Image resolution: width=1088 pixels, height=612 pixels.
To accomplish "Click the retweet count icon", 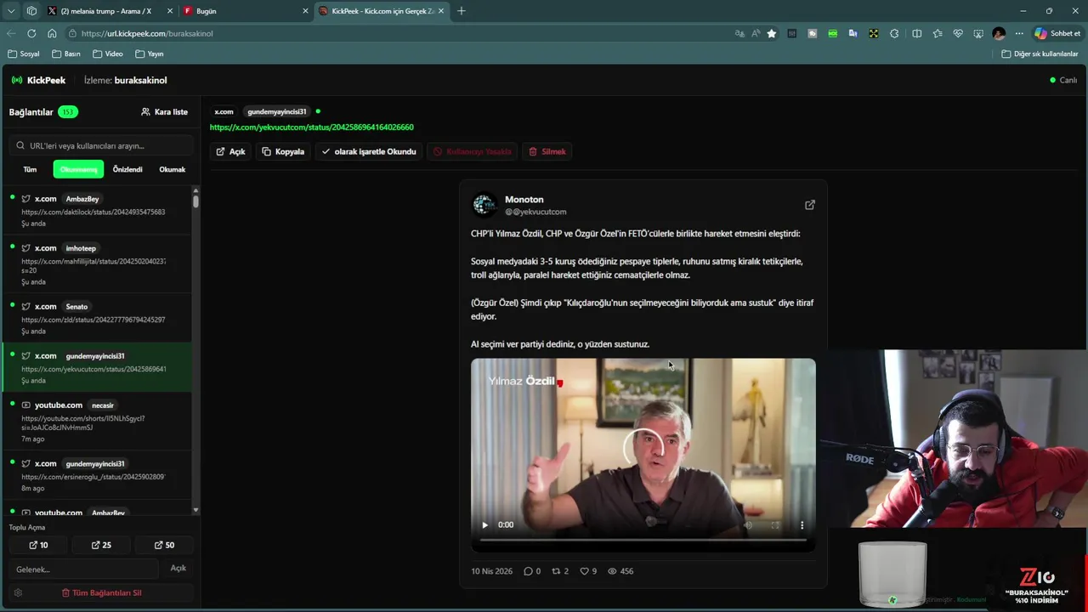I will point(556,571).
